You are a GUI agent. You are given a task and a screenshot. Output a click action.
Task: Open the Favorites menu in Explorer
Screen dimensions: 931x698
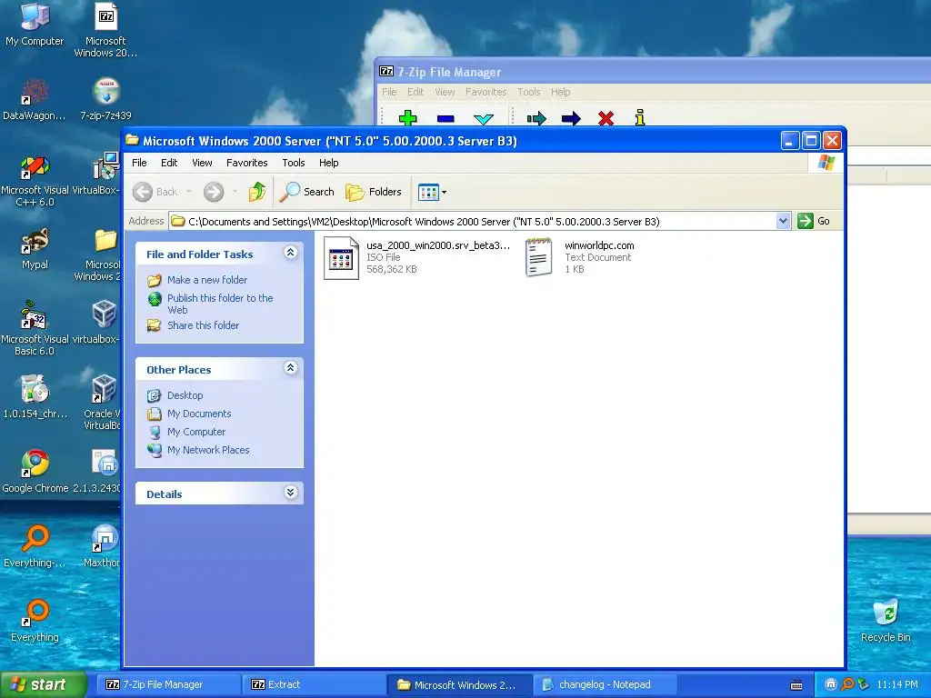247,163
